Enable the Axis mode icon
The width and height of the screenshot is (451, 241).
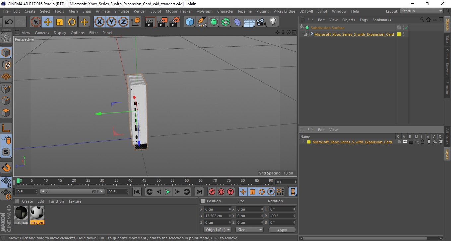click(x=6, y=128)
